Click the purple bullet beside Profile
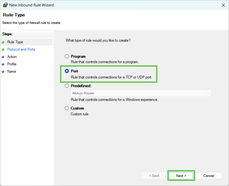The image size is (229, 186). tap(3, 64)
